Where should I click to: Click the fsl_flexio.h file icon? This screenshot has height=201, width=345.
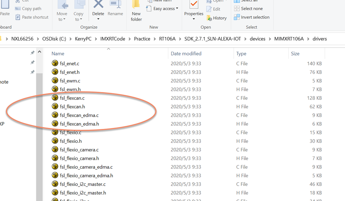(55, 141)
